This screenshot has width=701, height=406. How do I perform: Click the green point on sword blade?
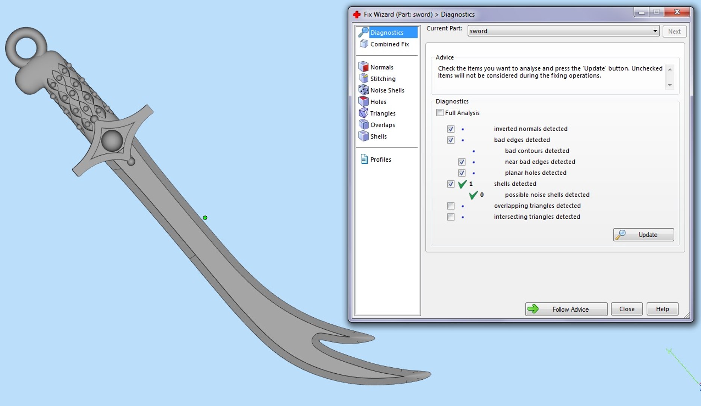click(x=205, y=218)
